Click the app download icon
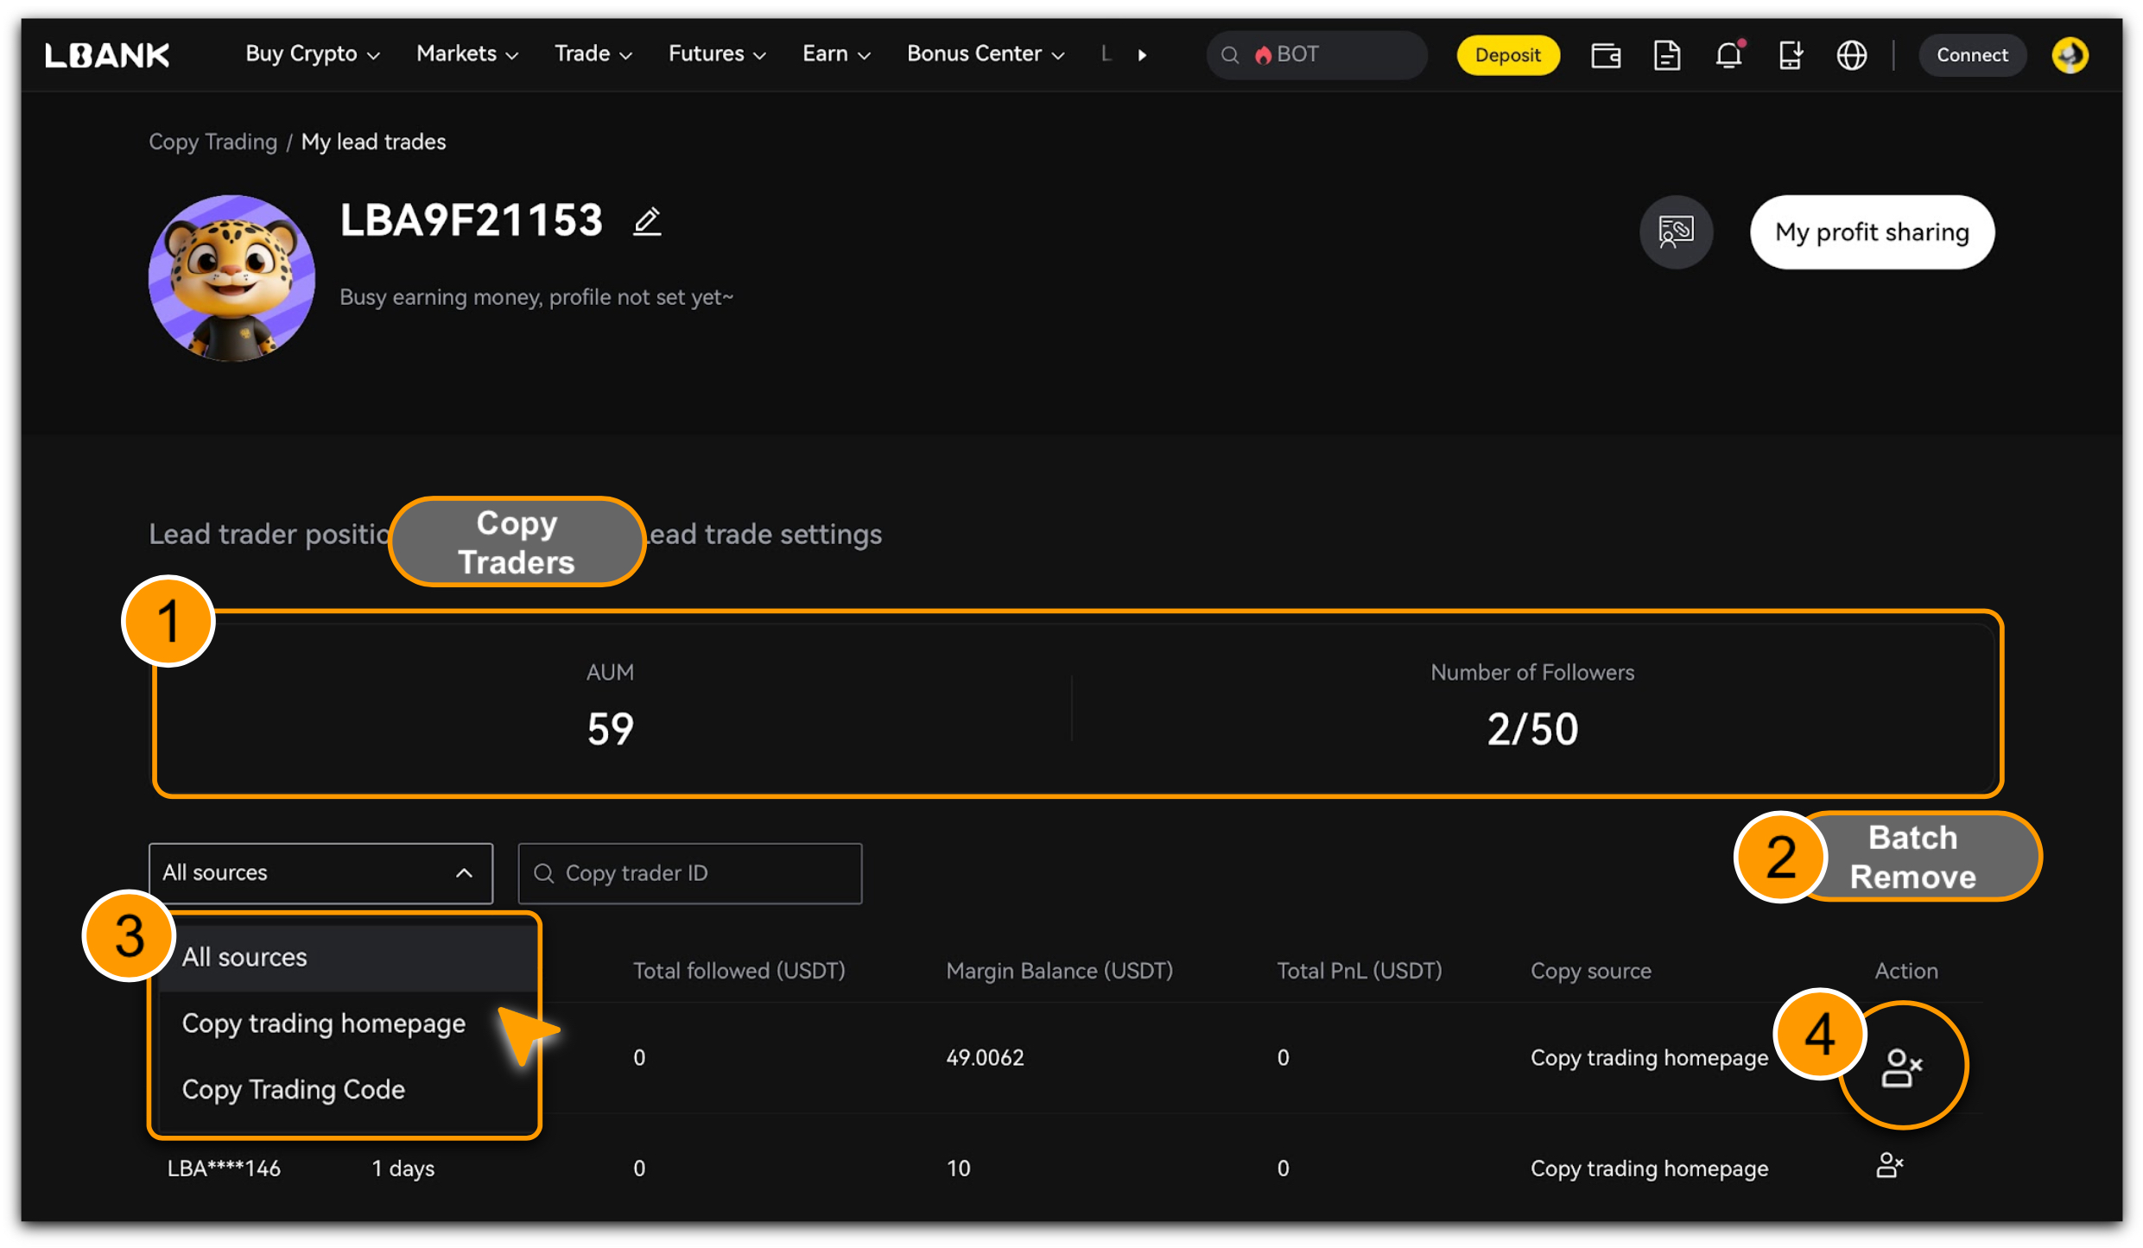 coord(1790,55)
